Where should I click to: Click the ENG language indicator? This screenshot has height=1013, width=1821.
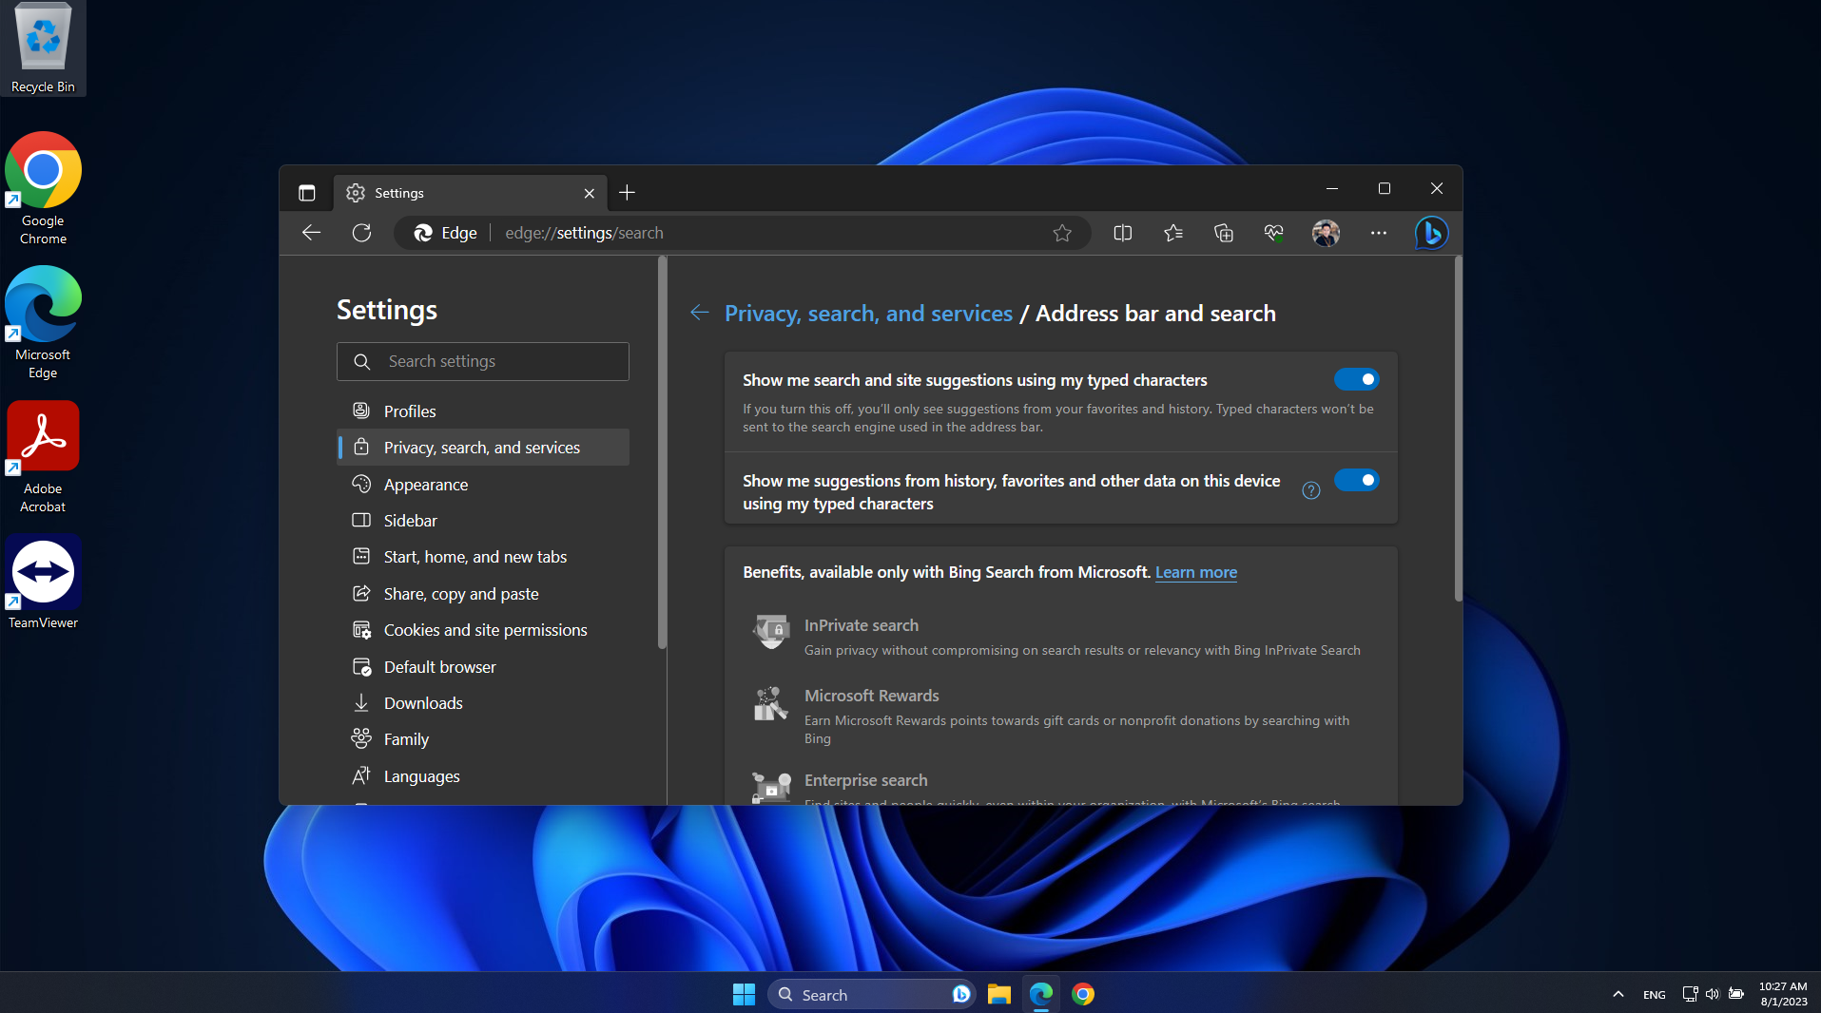point(1654,995)
